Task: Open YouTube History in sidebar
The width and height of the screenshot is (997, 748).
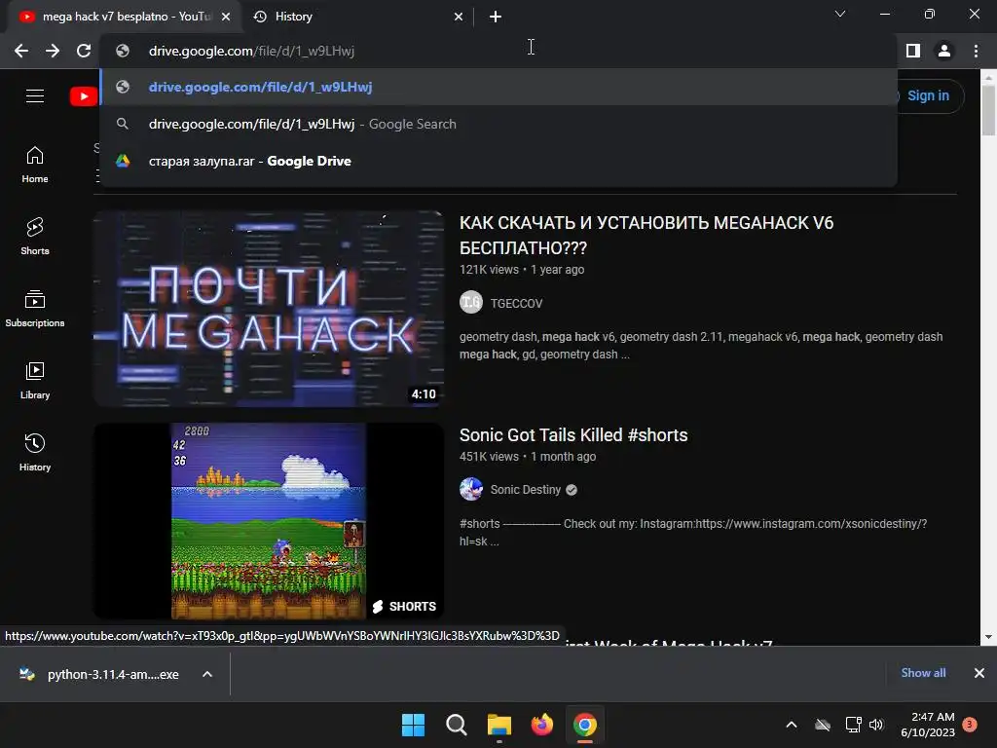Action: [x=35, y=452]
